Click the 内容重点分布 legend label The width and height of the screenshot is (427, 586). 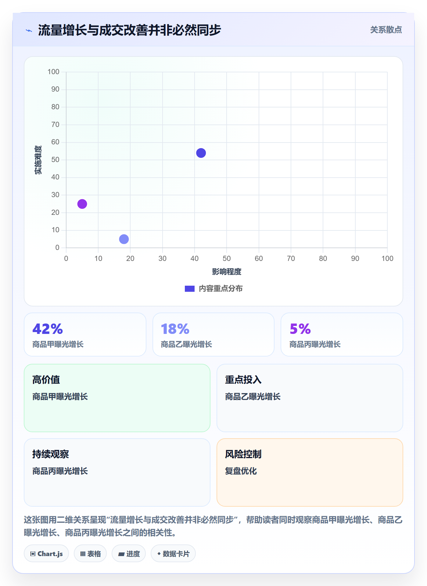pyautogui.click(x=221, y=289)
